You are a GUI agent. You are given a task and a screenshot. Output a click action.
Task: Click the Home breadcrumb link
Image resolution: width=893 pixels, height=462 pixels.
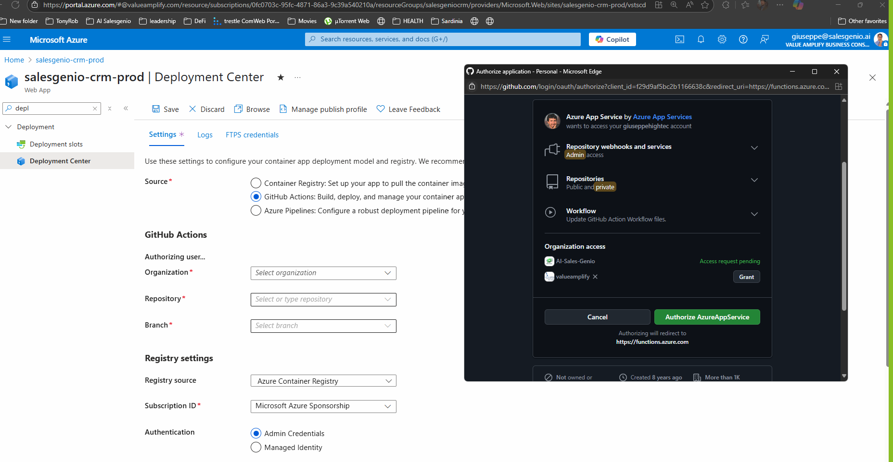[x=14, y=60]
